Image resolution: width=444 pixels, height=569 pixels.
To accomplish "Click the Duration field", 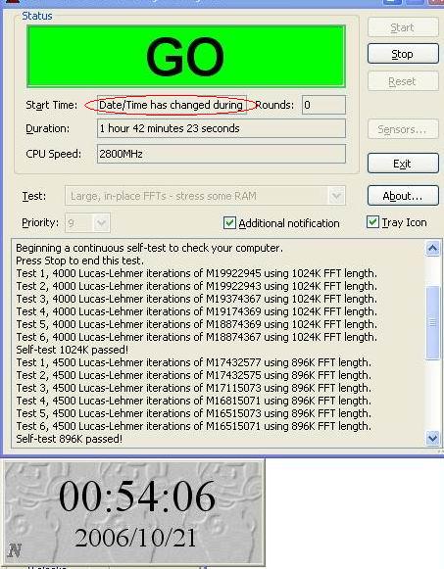I will point(222,128).
